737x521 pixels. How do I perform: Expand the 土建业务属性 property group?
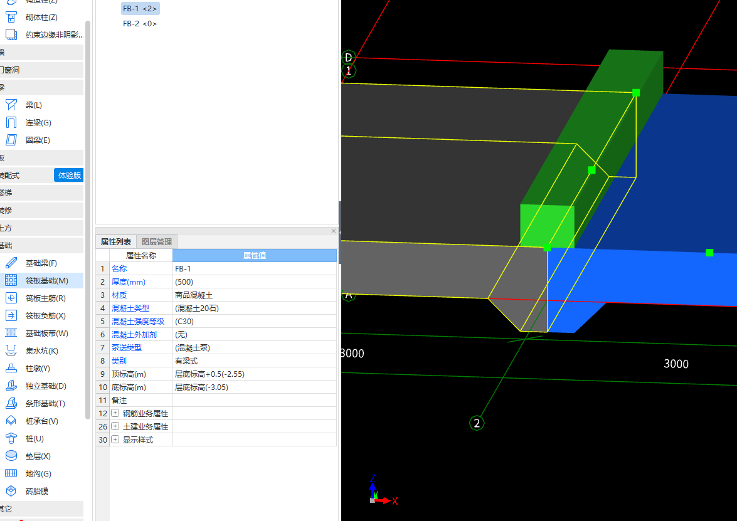click(x=115, y=426)
